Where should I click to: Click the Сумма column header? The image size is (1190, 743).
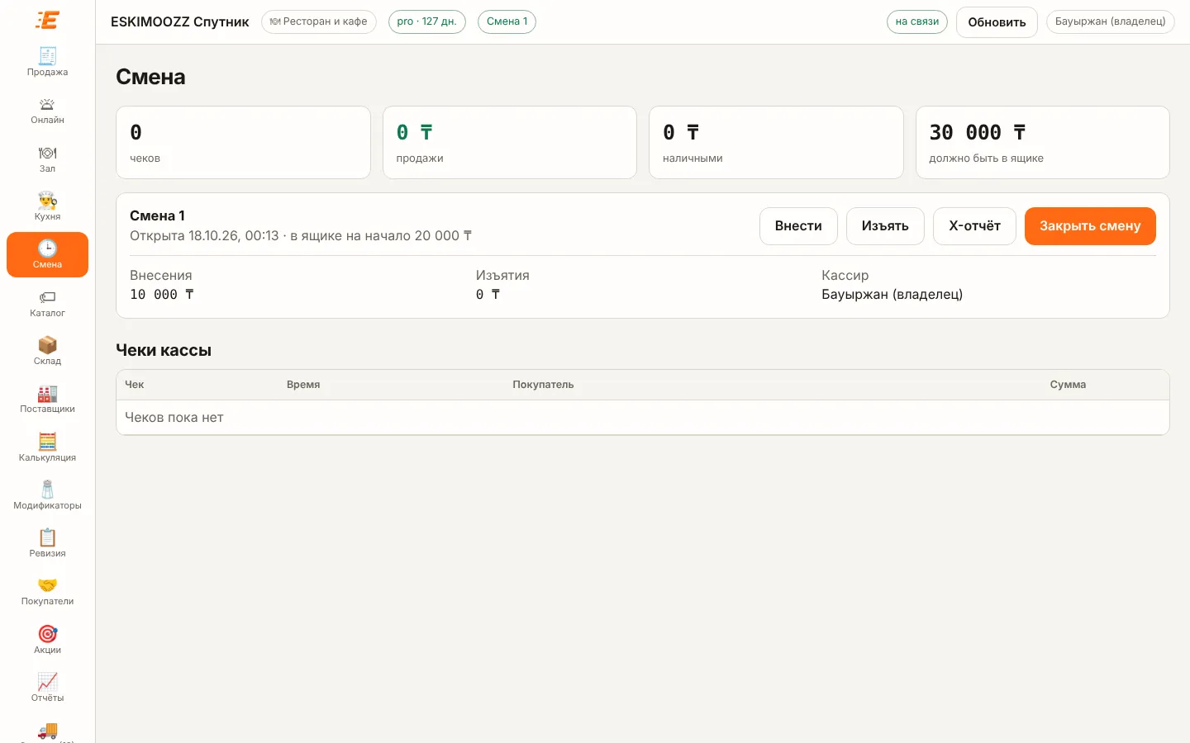pyautogui.click(x=1068, y=385)
